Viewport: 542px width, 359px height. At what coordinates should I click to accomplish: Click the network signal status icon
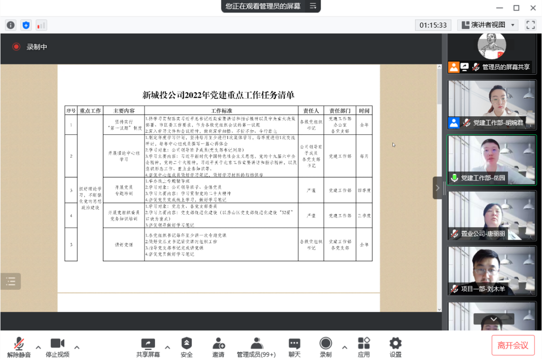pos(41,25)
